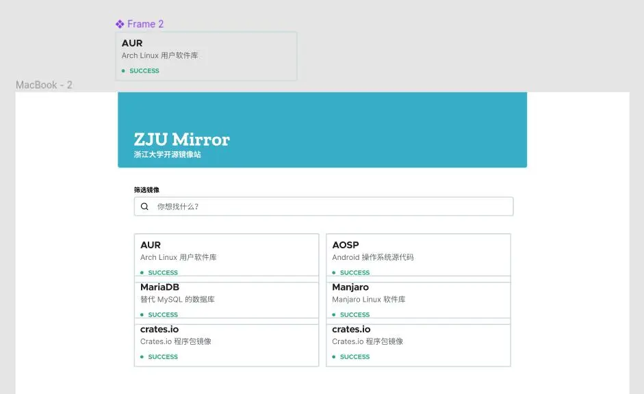
Task: Click the 替代 MySQL 的数据库 description text
Action: pos(177,300)
